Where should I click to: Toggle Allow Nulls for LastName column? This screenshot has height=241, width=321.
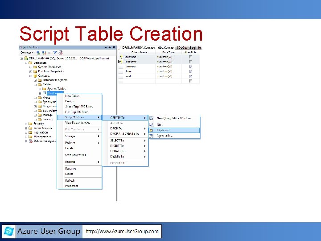coord(191,57)
